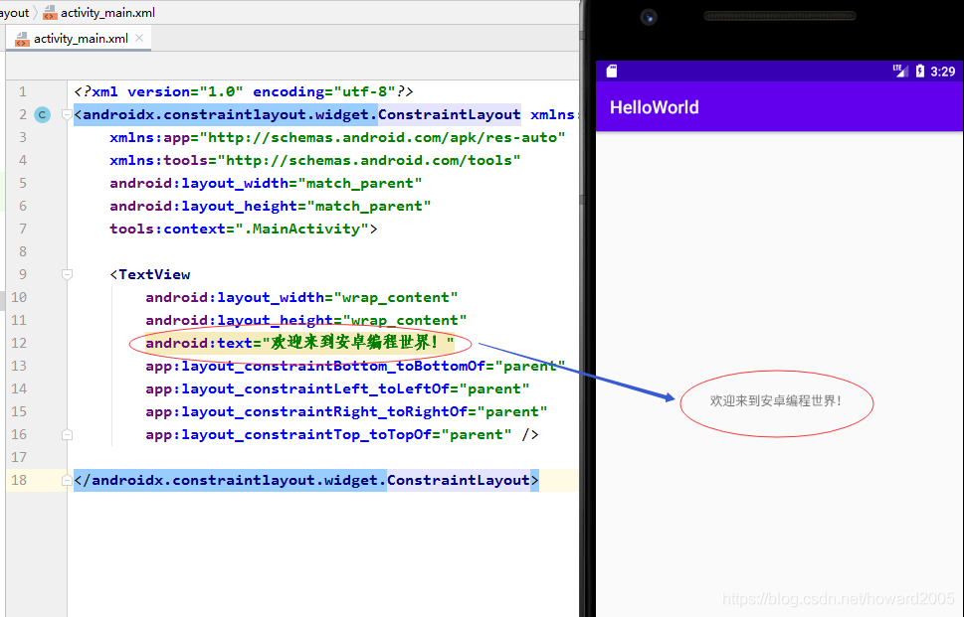The height and width of the screenshot is (617, 964).
Task: Close the activity_main.xml tab
Action: click(x=139, y=38)
